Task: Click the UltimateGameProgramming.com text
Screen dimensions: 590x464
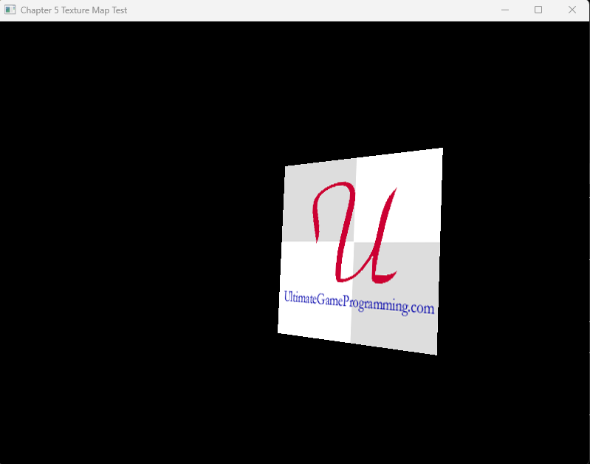Action: (359, 301)
